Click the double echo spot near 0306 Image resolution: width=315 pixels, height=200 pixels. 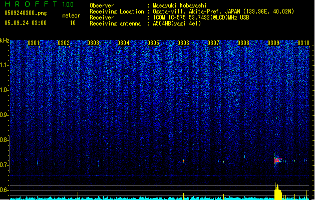(x=183, y=161)
